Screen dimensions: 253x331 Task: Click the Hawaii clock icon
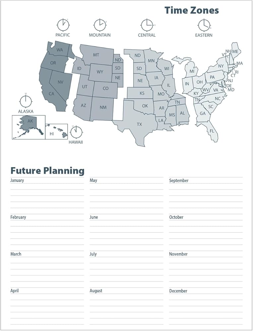pos(76,132)
